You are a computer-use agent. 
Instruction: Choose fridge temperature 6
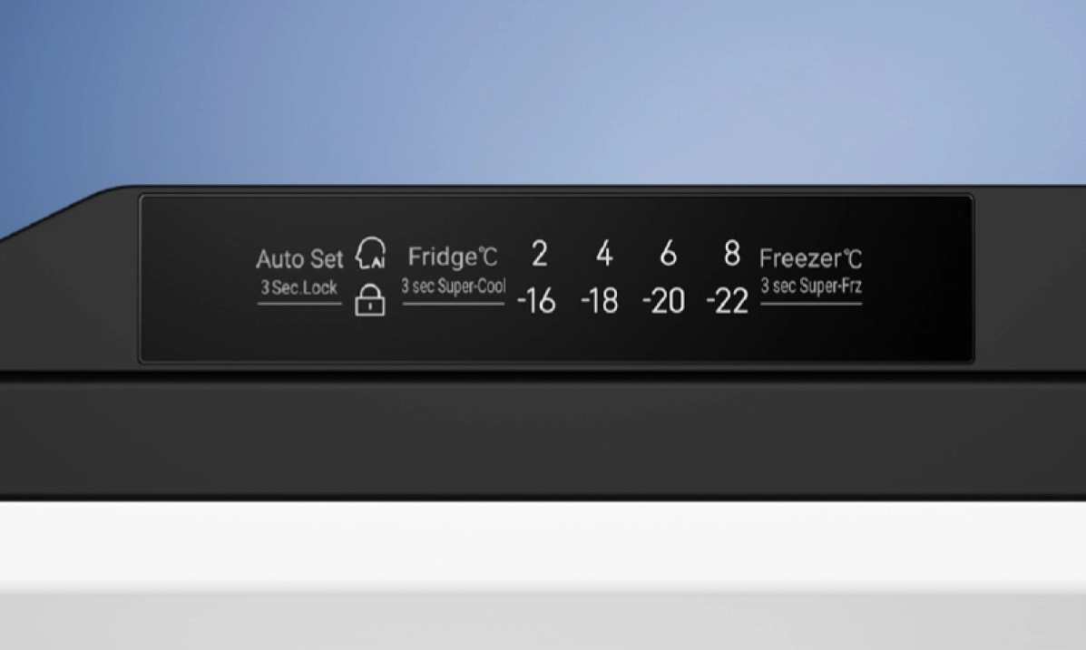pos(669,253)
